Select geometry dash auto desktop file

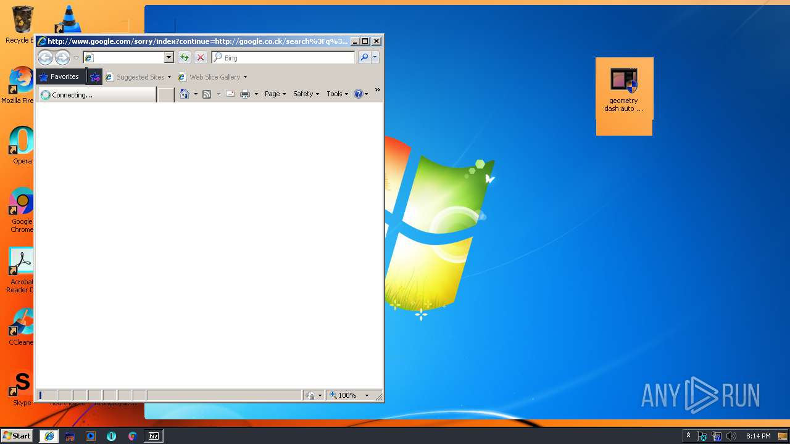(624, 91)
